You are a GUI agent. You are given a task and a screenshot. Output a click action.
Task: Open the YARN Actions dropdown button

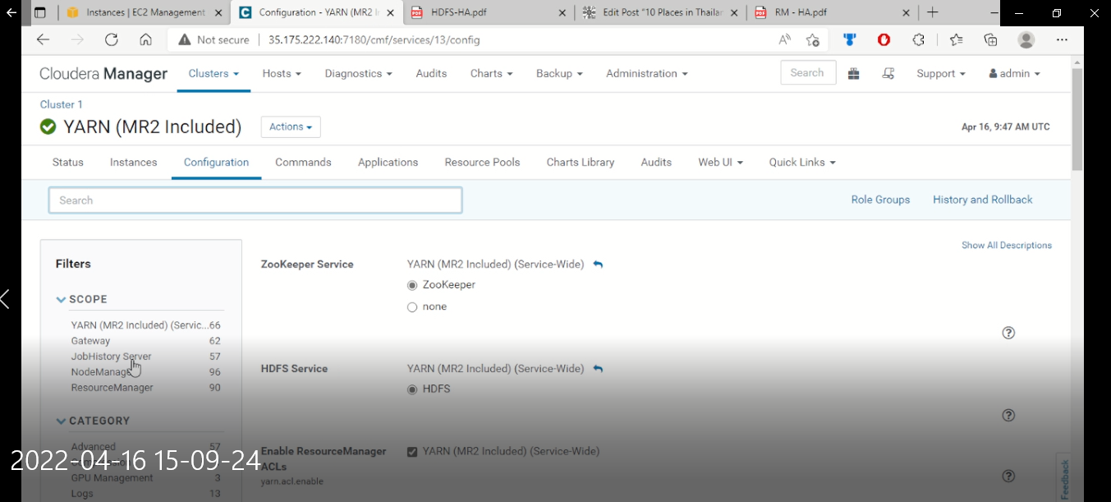click(291, 127)
